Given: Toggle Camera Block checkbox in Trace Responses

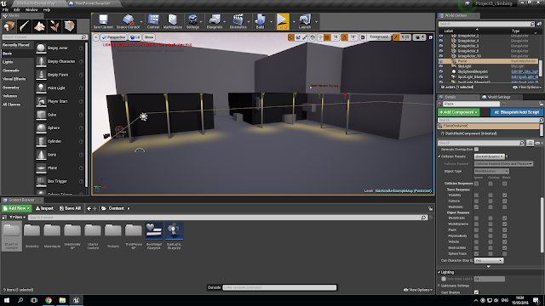Looking at the screenshot, I should tap(504, 201).
